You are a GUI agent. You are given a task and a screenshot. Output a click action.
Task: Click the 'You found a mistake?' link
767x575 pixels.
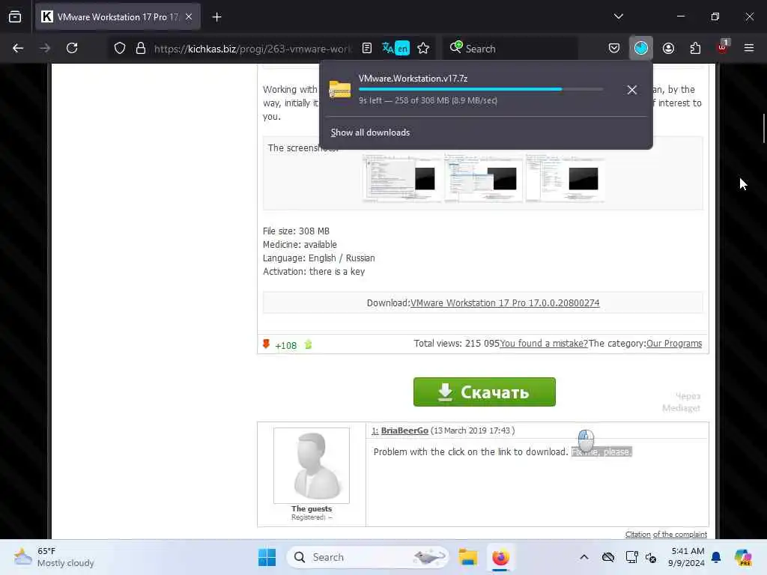click(x=544, y=343)
